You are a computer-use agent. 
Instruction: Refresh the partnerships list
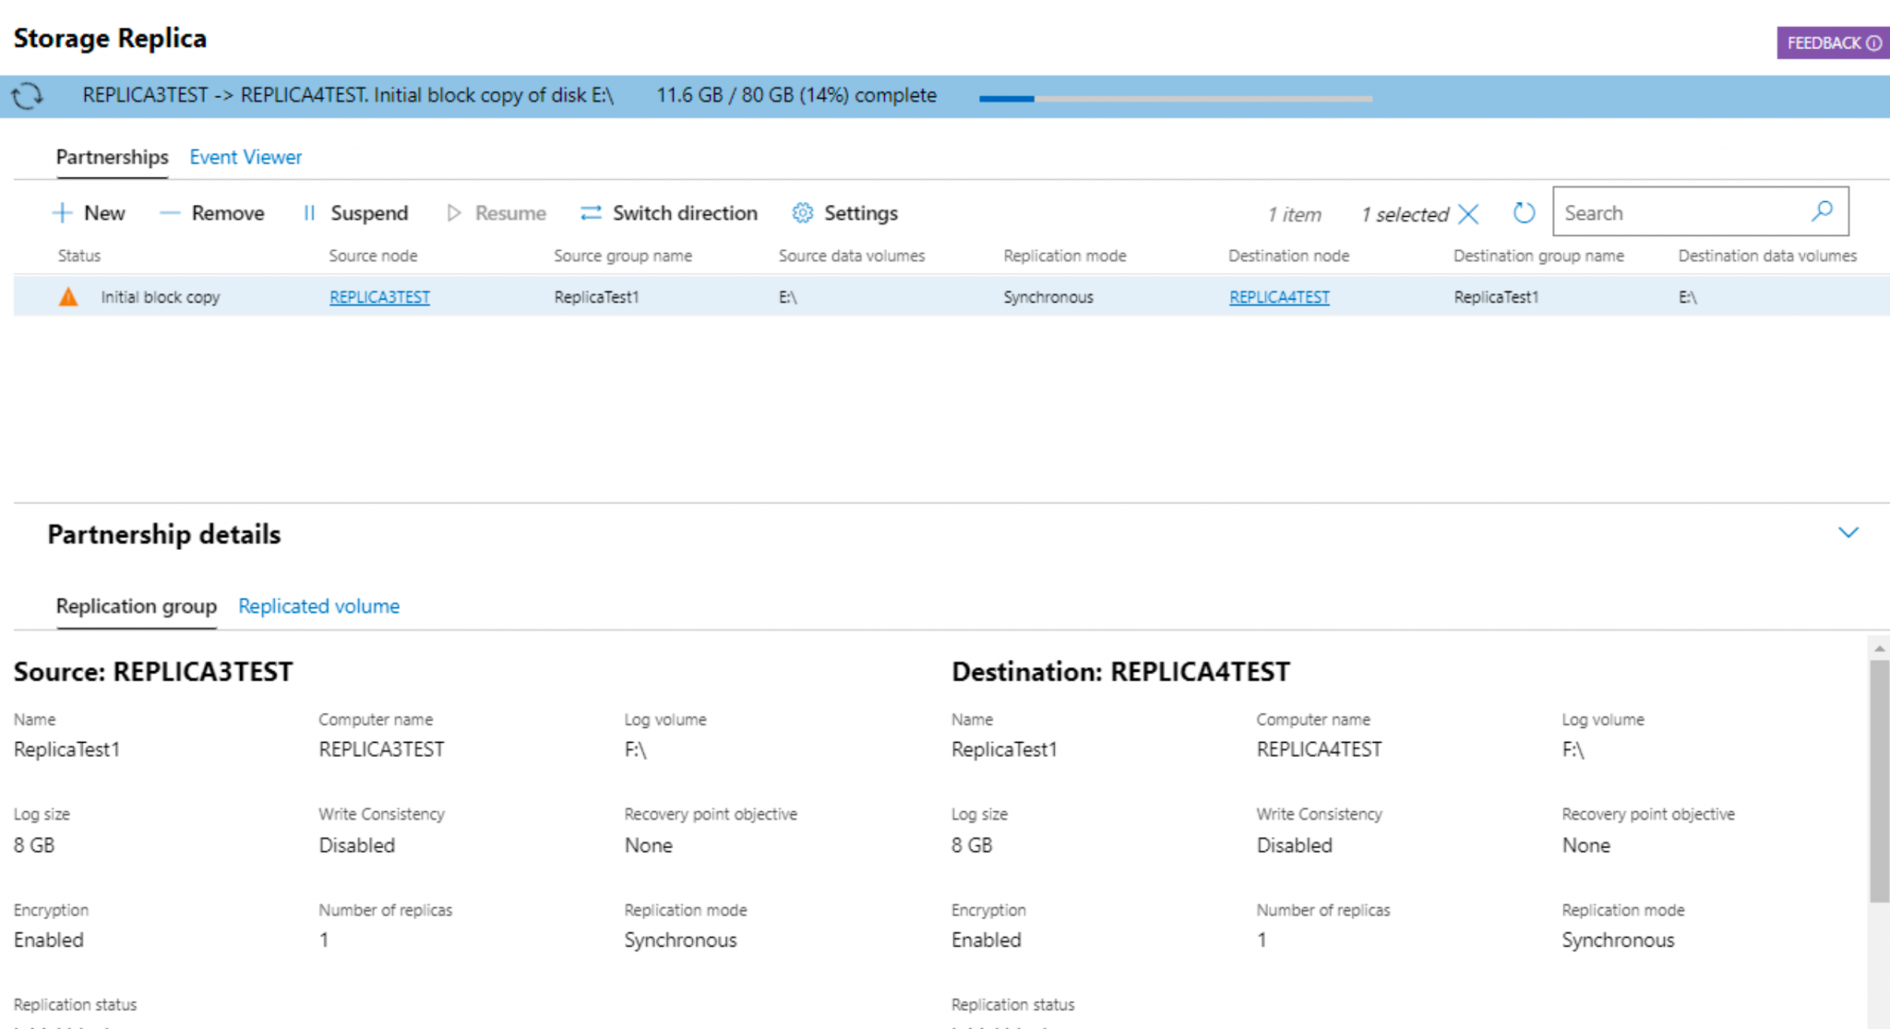[1523, 212]
